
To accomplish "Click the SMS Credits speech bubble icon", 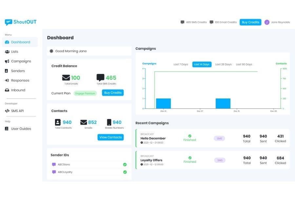I will coord(182,22).
